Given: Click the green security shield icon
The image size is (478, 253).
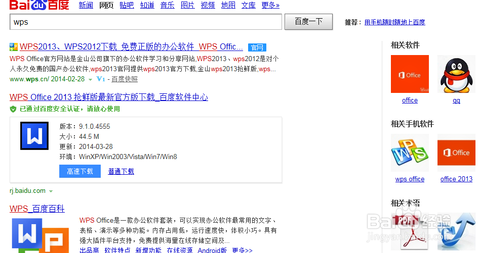Looking at the screenshot, I should pos(13,109).
